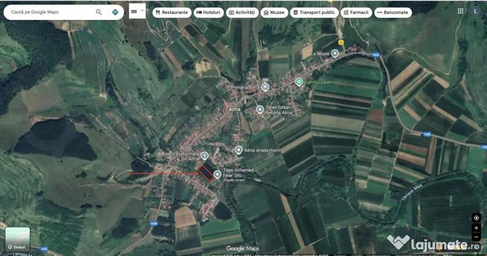This screenshot has width=487, height=256.
Task: Click the my location button
Action: pyautogui.click(x=476, y=218)
